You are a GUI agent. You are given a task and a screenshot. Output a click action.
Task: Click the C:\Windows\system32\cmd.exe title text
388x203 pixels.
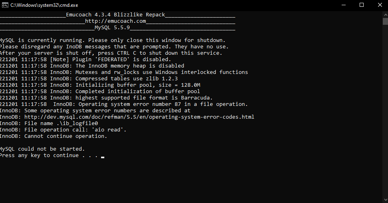(44, 5)
